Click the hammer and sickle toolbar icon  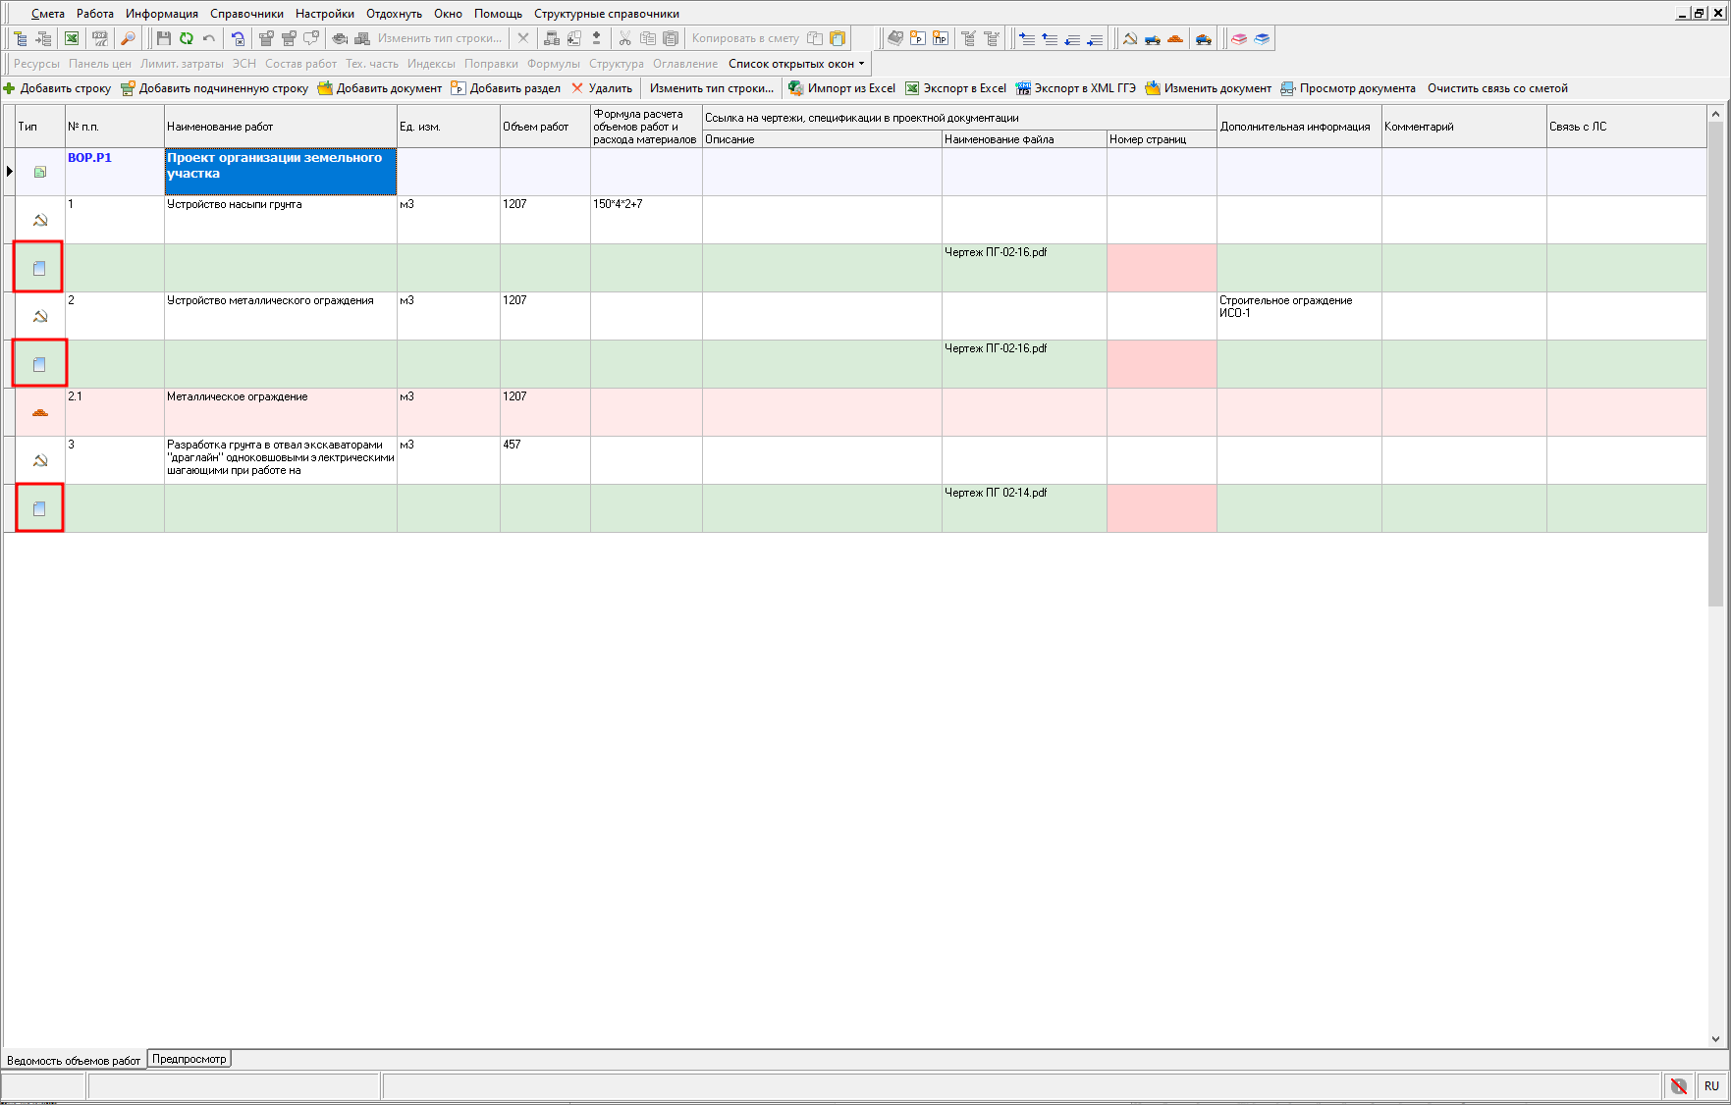(x=1130, y=38)
